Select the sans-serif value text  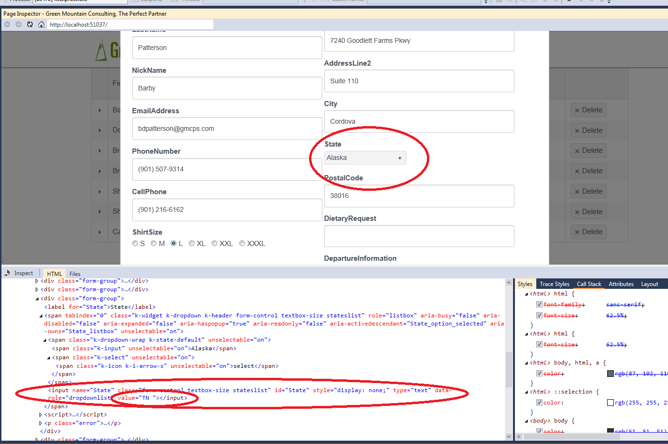click(x=625, y=305)
